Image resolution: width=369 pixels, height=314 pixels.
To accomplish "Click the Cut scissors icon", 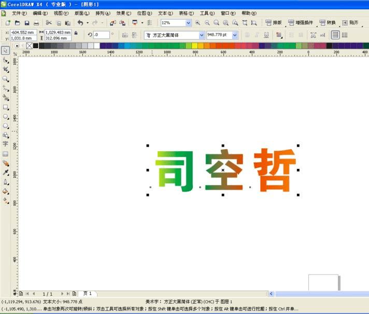I will 49,23.
